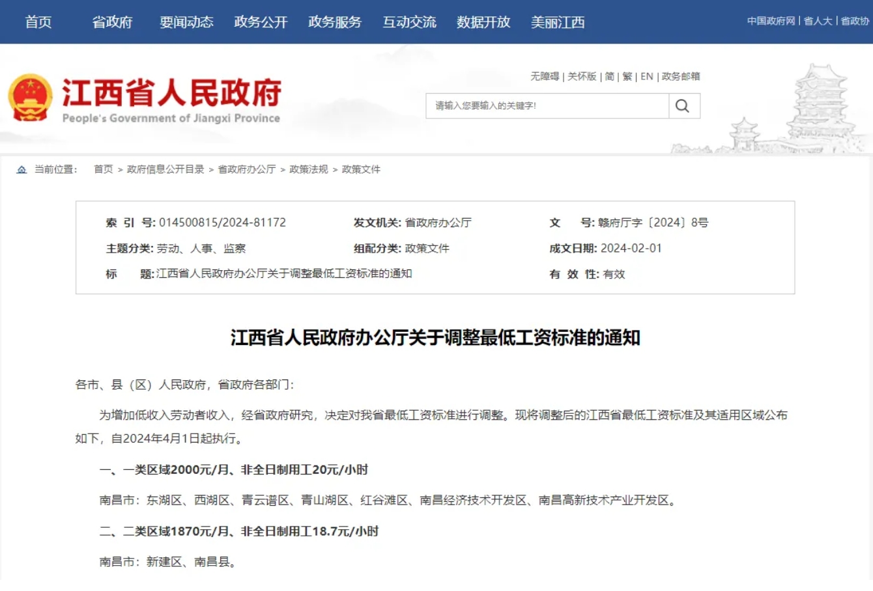Click 主题分类 value 劳动、人事、监察
873x591 pixels.
[x=201, y=249]
